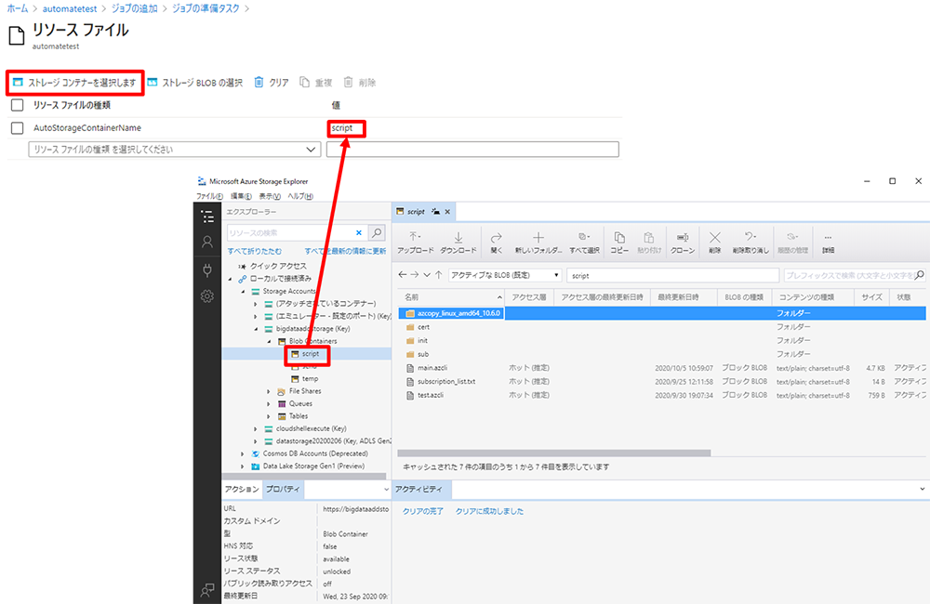Expand the cloudshellexecute (Key) node
This screenshot has height=604, width=930.
tap(256, 428)
